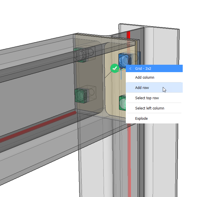Explode the bolt grid via 'Explode'
This screenshot has width=224, height=197.
[x=141, y=119]
